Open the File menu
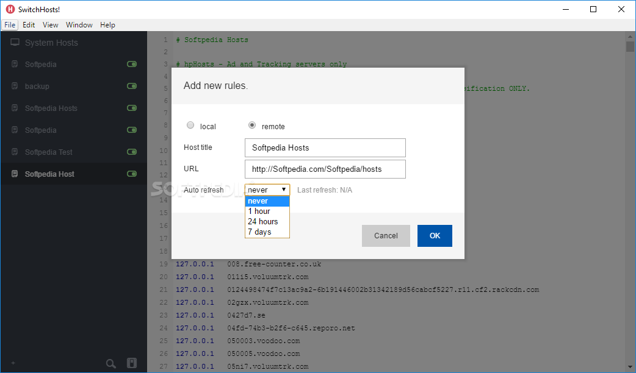The width and height of the screenshot is (636, 373). coord(10,25)
